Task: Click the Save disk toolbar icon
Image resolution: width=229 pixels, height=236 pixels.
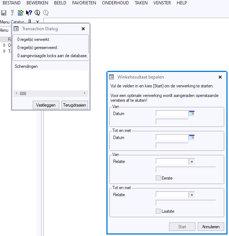Action: click(4, 13)
